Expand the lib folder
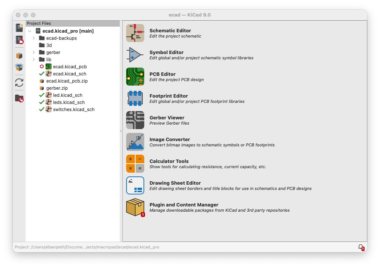The image size is (380, 268). [34, 60]
